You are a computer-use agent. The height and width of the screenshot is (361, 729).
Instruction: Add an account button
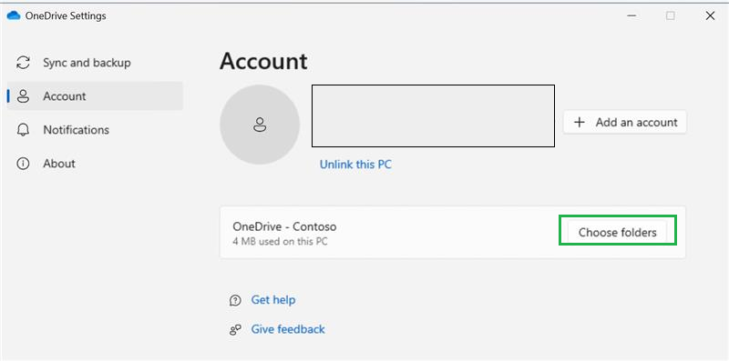[625, 122]
